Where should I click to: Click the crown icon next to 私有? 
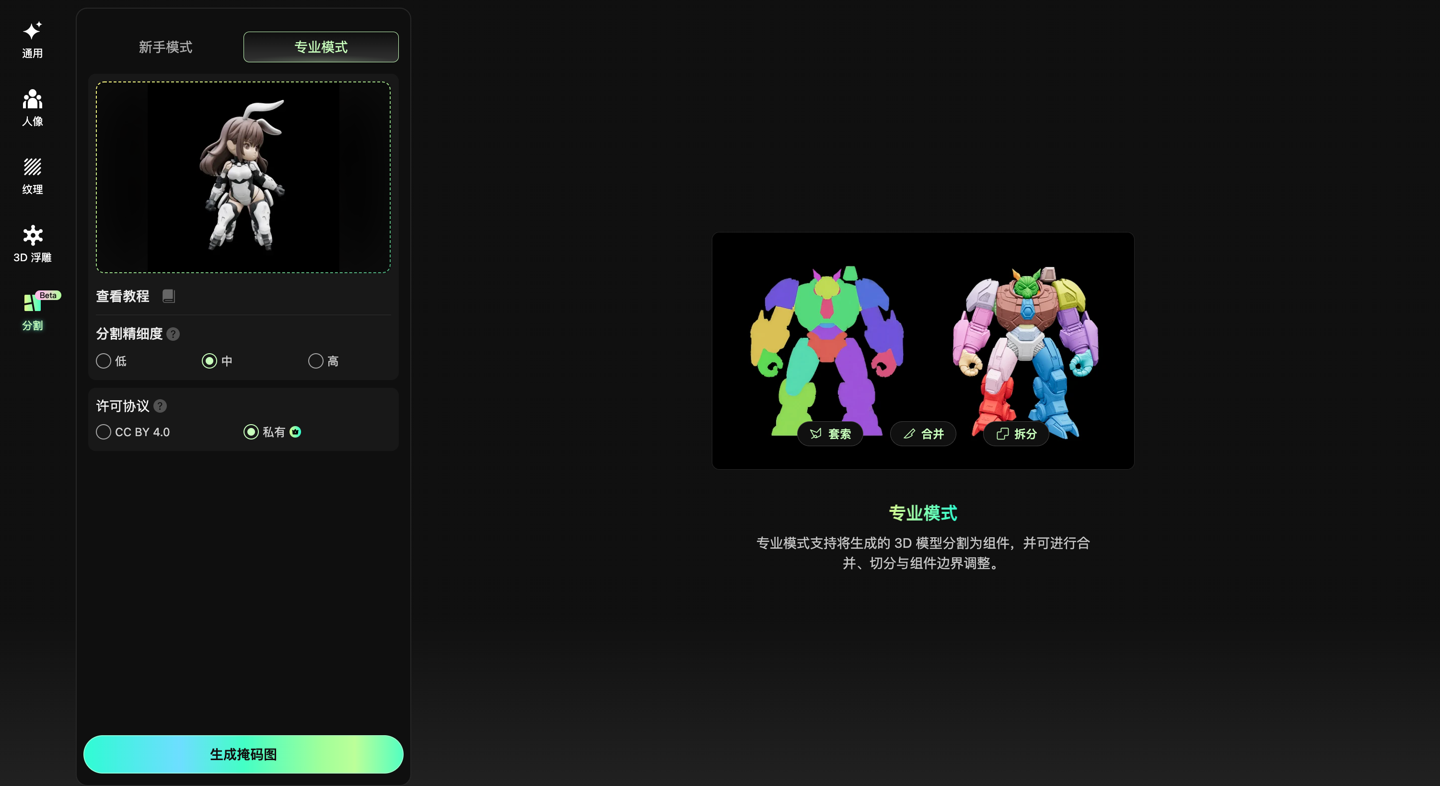pos(296,431)
